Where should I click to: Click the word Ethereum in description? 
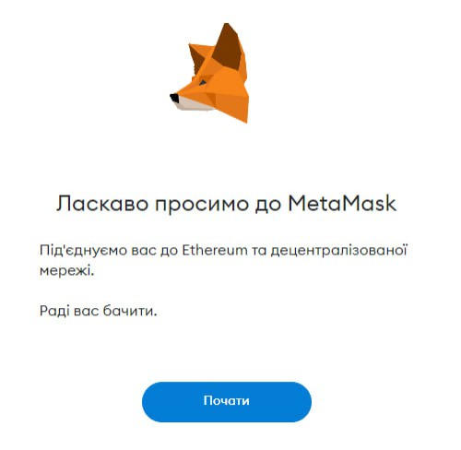(x=215, y=250)
